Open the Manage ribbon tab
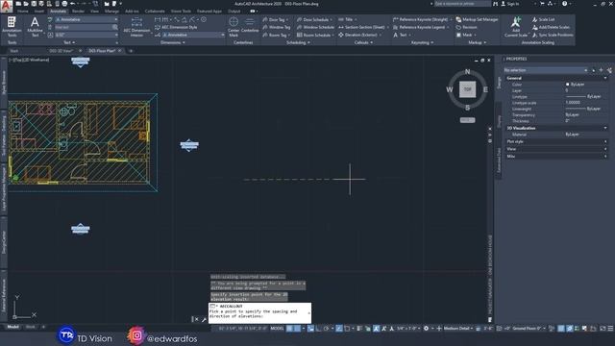Screen dimensions: 615x346 [x=111, y=12]
